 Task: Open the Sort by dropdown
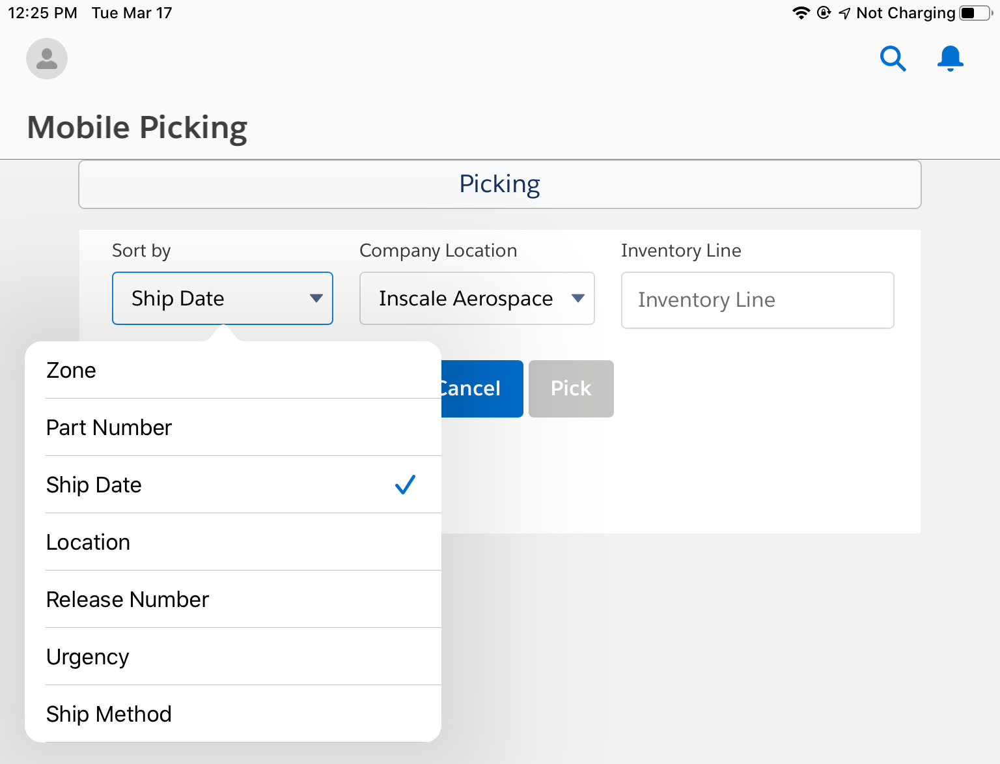(x=222, y=298)
